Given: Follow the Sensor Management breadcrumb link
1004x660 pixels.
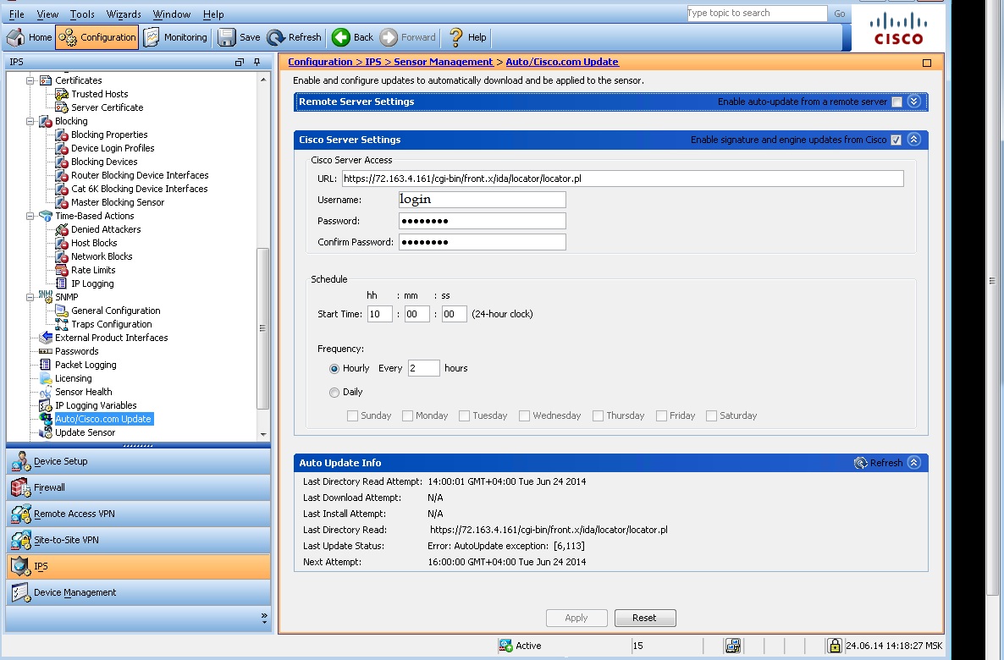Looking at the screenshot, I should click(x=443, y=62).
